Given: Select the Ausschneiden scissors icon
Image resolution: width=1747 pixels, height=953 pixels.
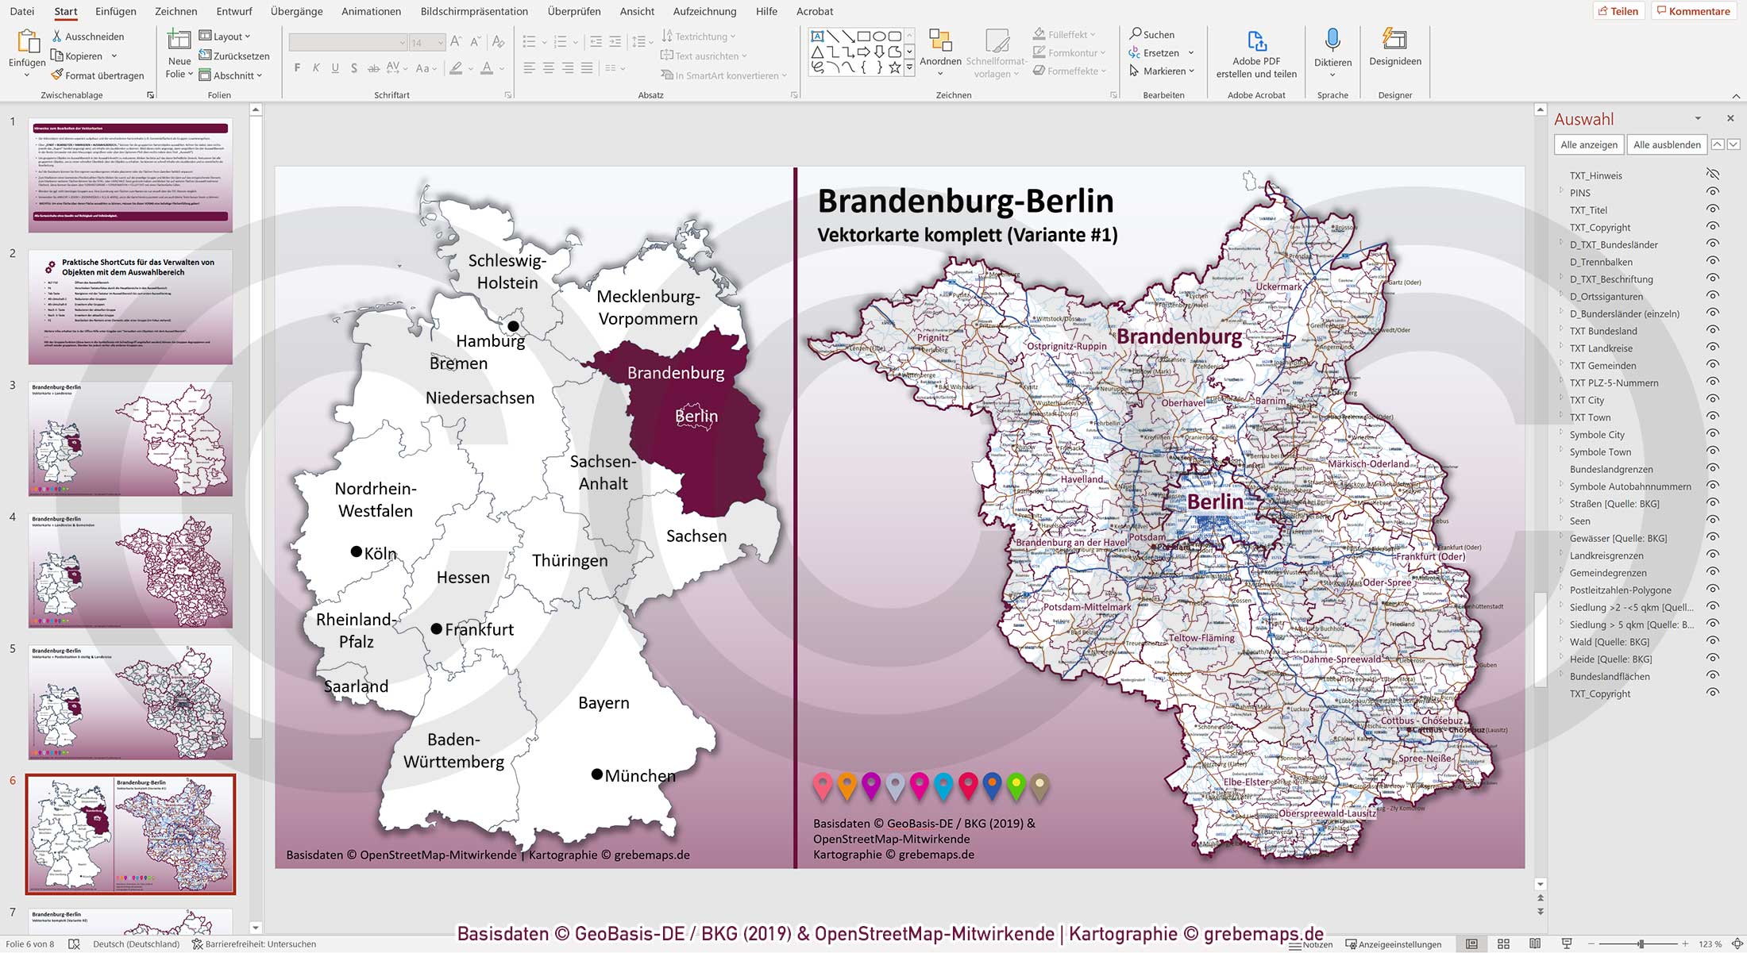Looking at the screenshot, I should click(x=56, y=36).
